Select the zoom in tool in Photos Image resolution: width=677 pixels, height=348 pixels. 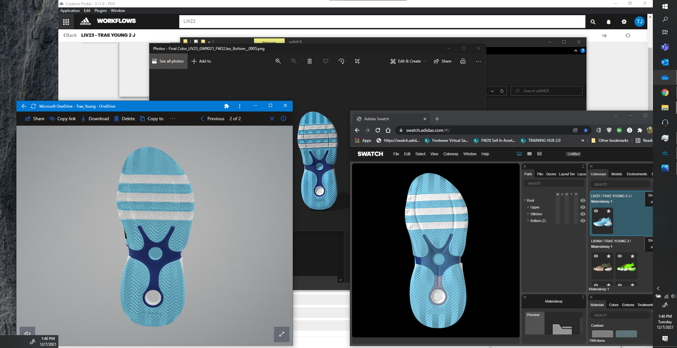[x=278, y=61]
